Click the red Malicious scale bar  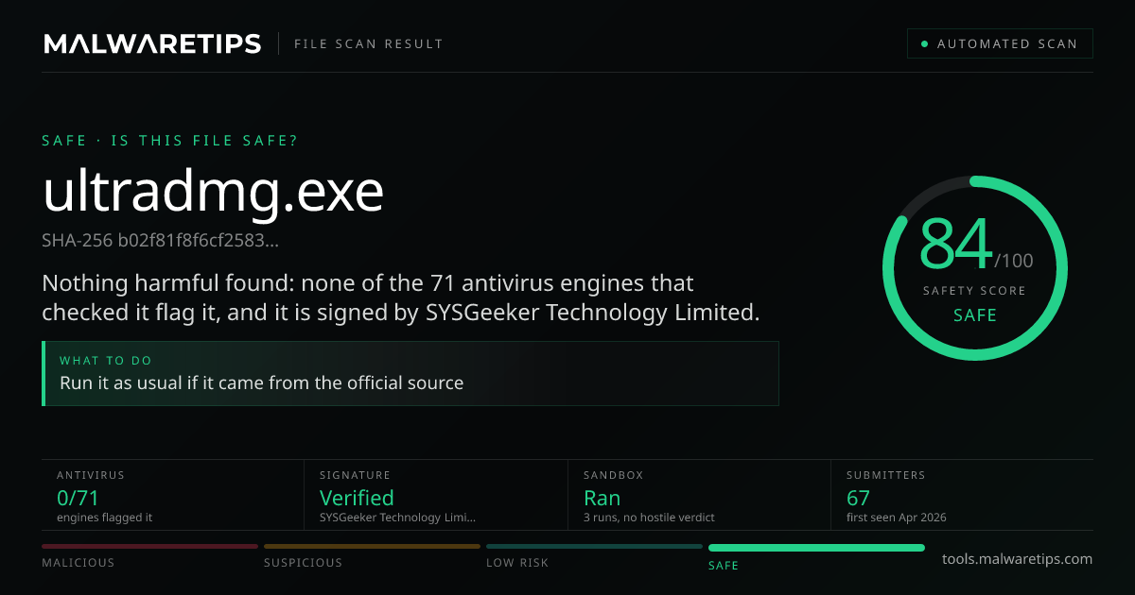pos(150,546)
